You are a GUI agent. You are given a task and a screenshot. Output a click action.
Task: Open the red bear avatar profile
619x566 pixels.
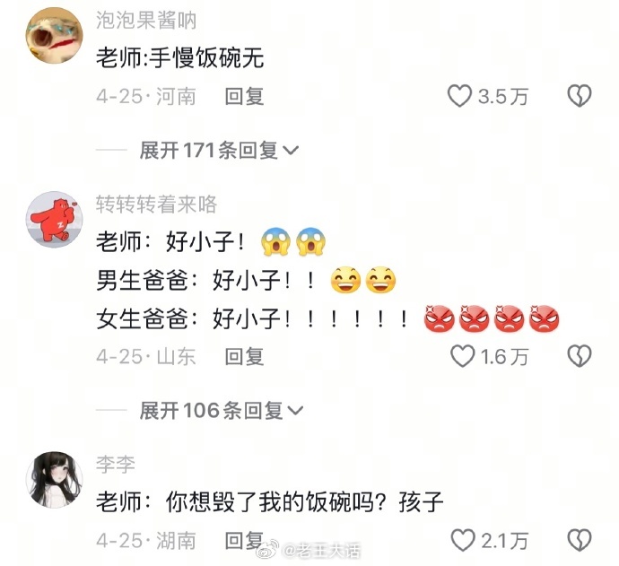pyautogui.click(x=54, y=220)
